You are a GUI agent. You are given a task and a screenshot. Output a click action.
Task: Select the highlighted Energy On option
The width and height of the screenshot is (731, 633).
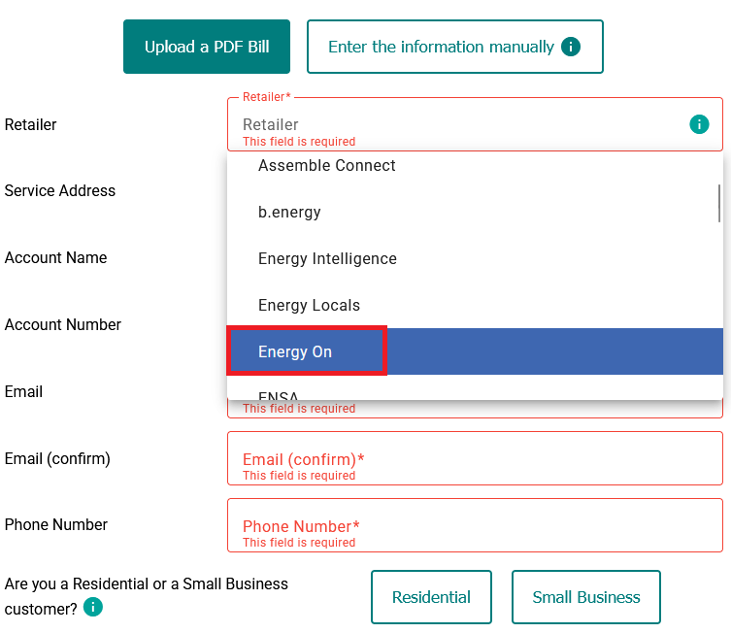click(x=475, y=351)
